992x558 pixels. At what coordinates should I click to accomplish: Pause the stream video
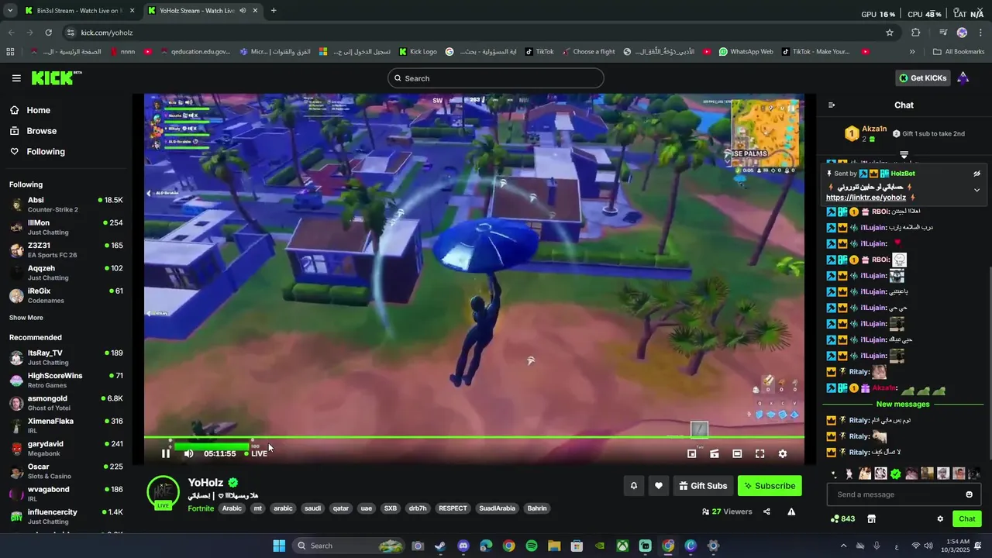click(166, 453)
